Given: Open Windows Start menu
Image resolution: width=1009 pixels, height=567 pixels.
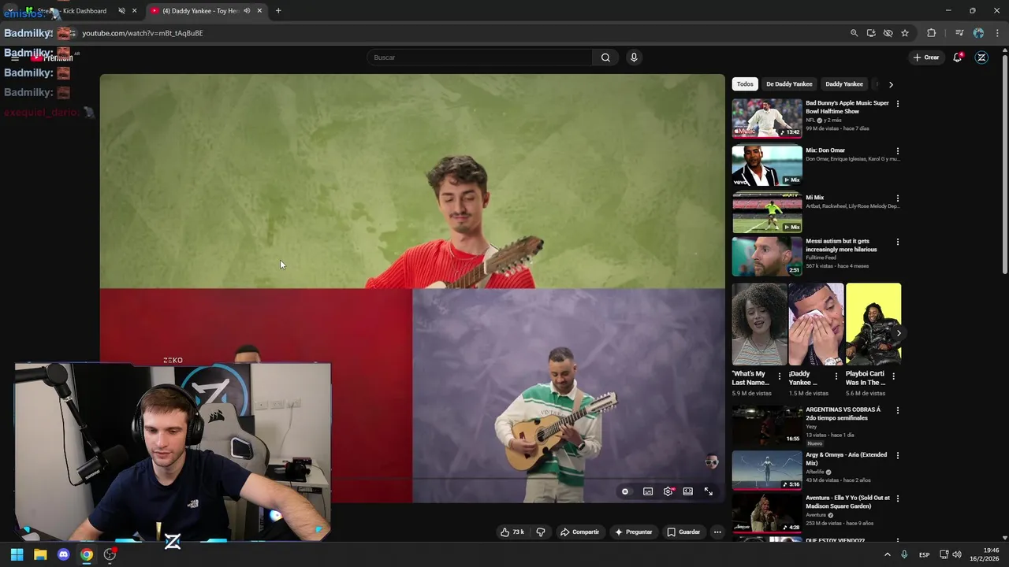Looking at the screenshot, I should click(17, 554).
